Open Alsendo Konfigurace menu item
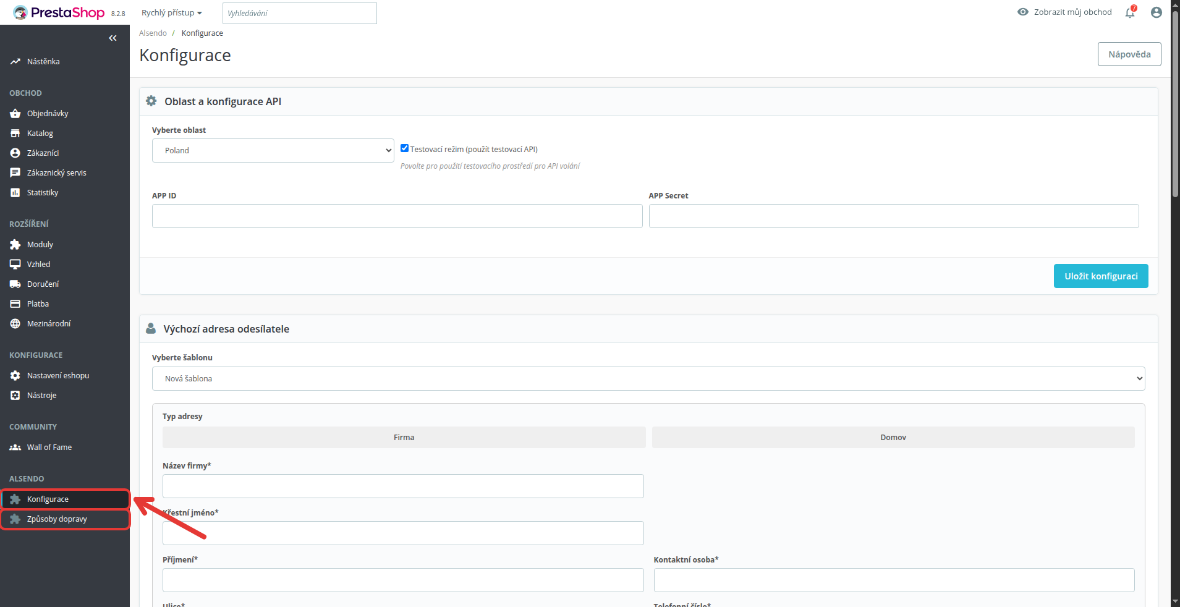1180x607 pixels. 65,499
